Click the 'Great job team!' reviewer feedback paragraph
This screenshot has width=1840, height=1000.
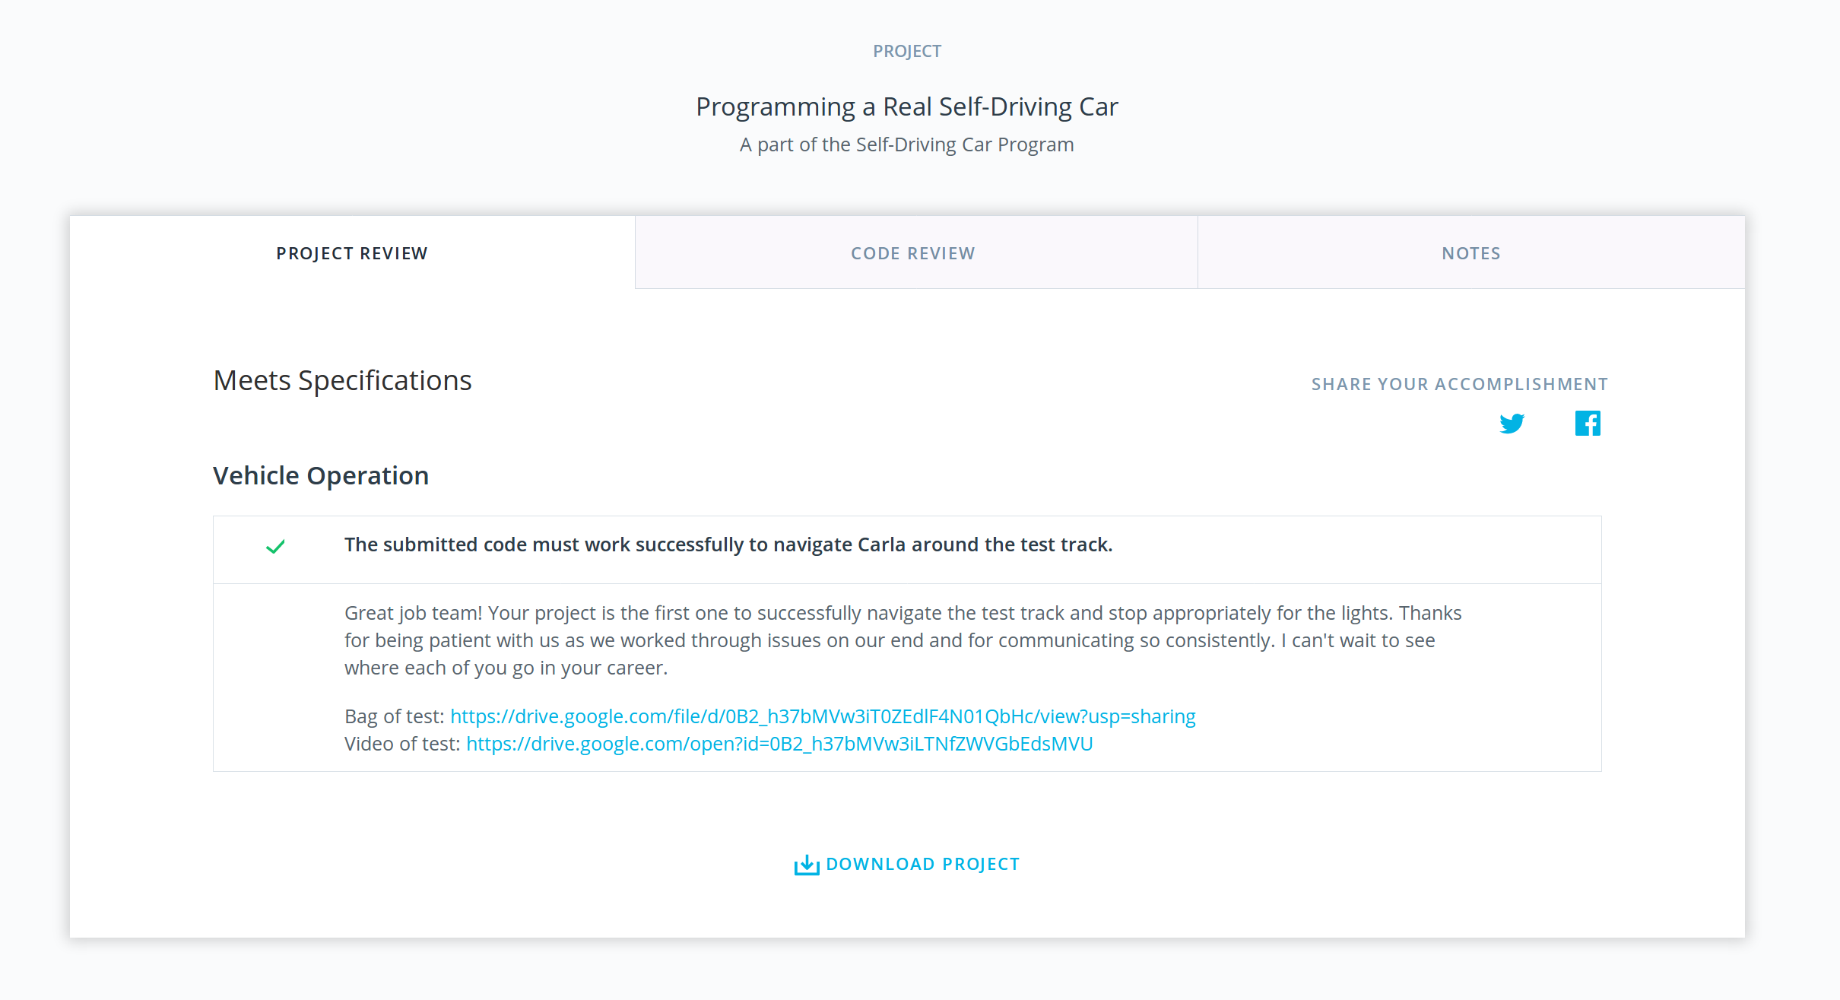903,640
